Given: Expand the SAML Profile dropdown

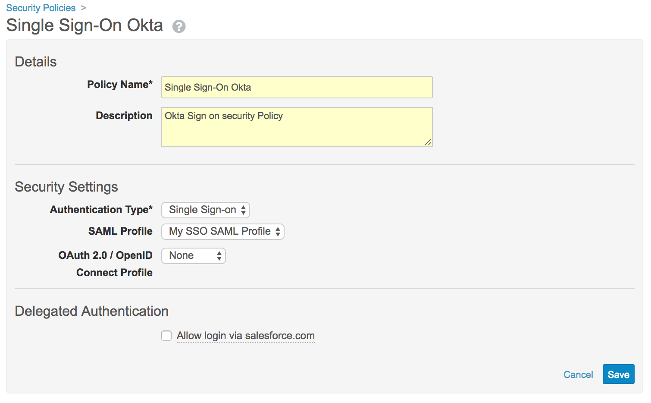Looking at the screenshot, I should click(223, 232).
